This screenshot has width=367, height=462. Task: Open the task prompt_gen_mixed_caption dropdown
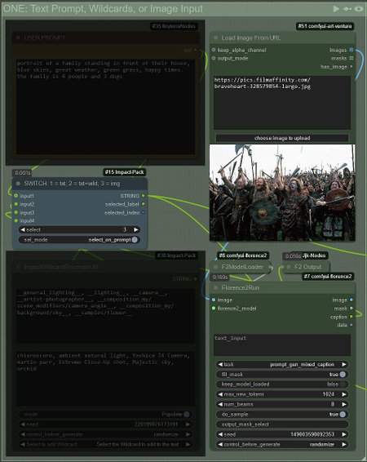pyautogui.click(x=282, y=365)
